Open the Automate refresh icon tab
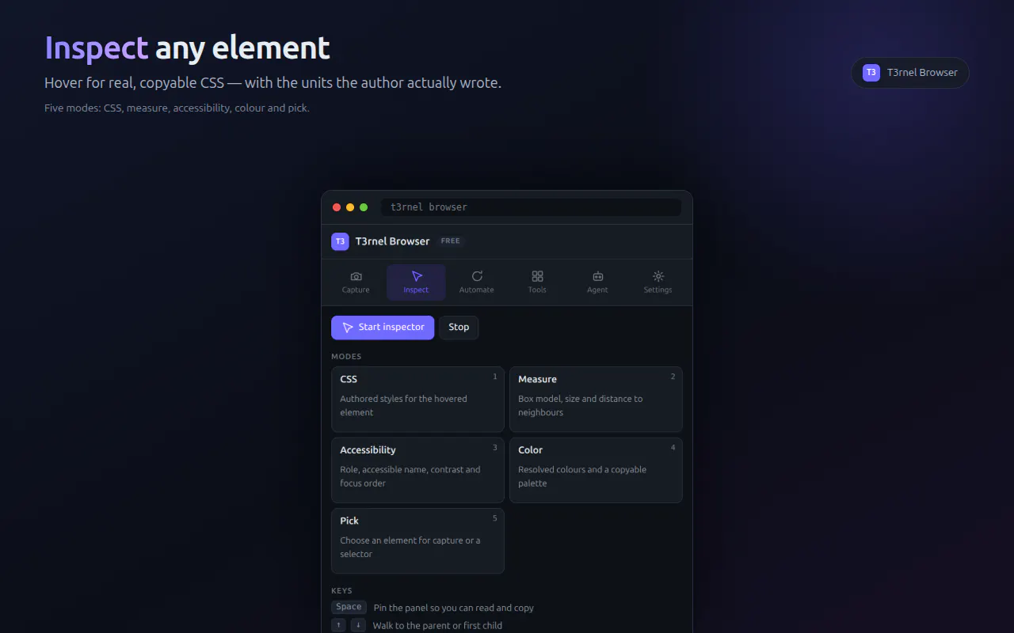1014x633 pixels. (x=477, y=276)
